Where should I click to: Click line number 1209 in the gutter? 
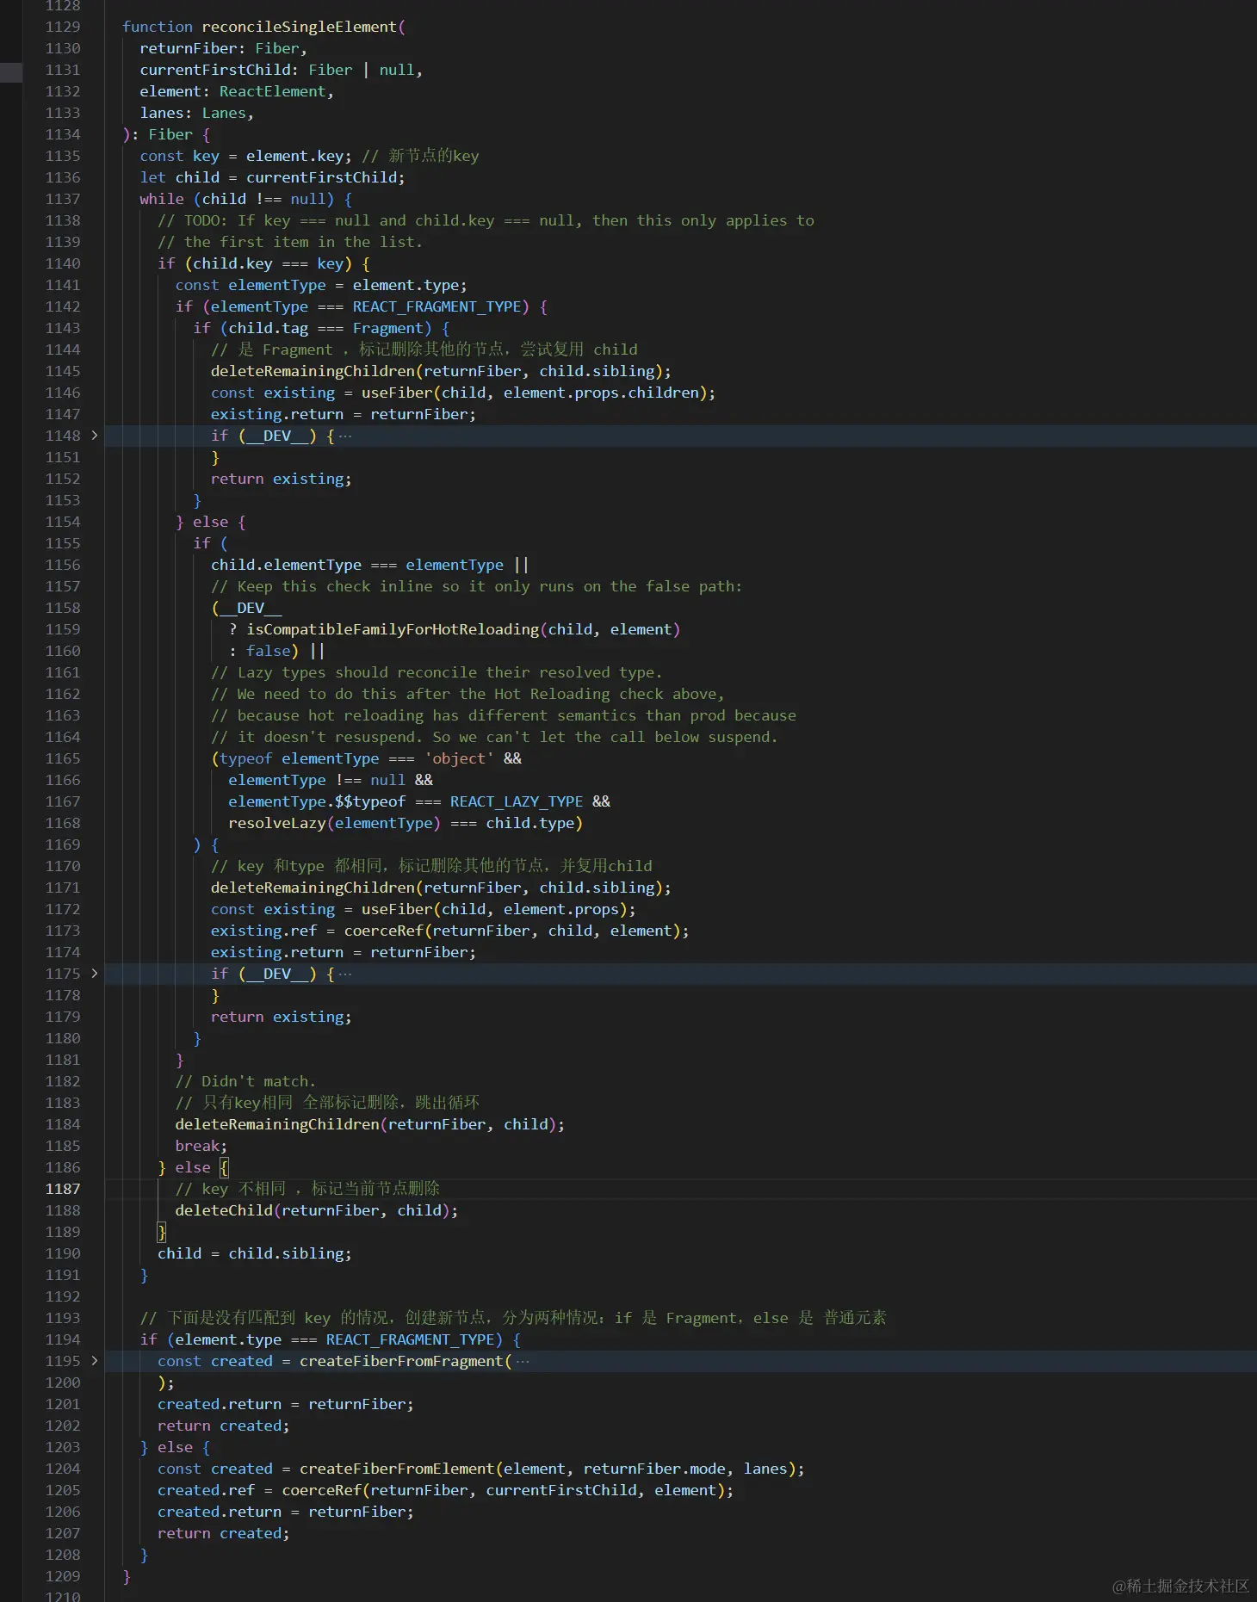[63, 1576]
